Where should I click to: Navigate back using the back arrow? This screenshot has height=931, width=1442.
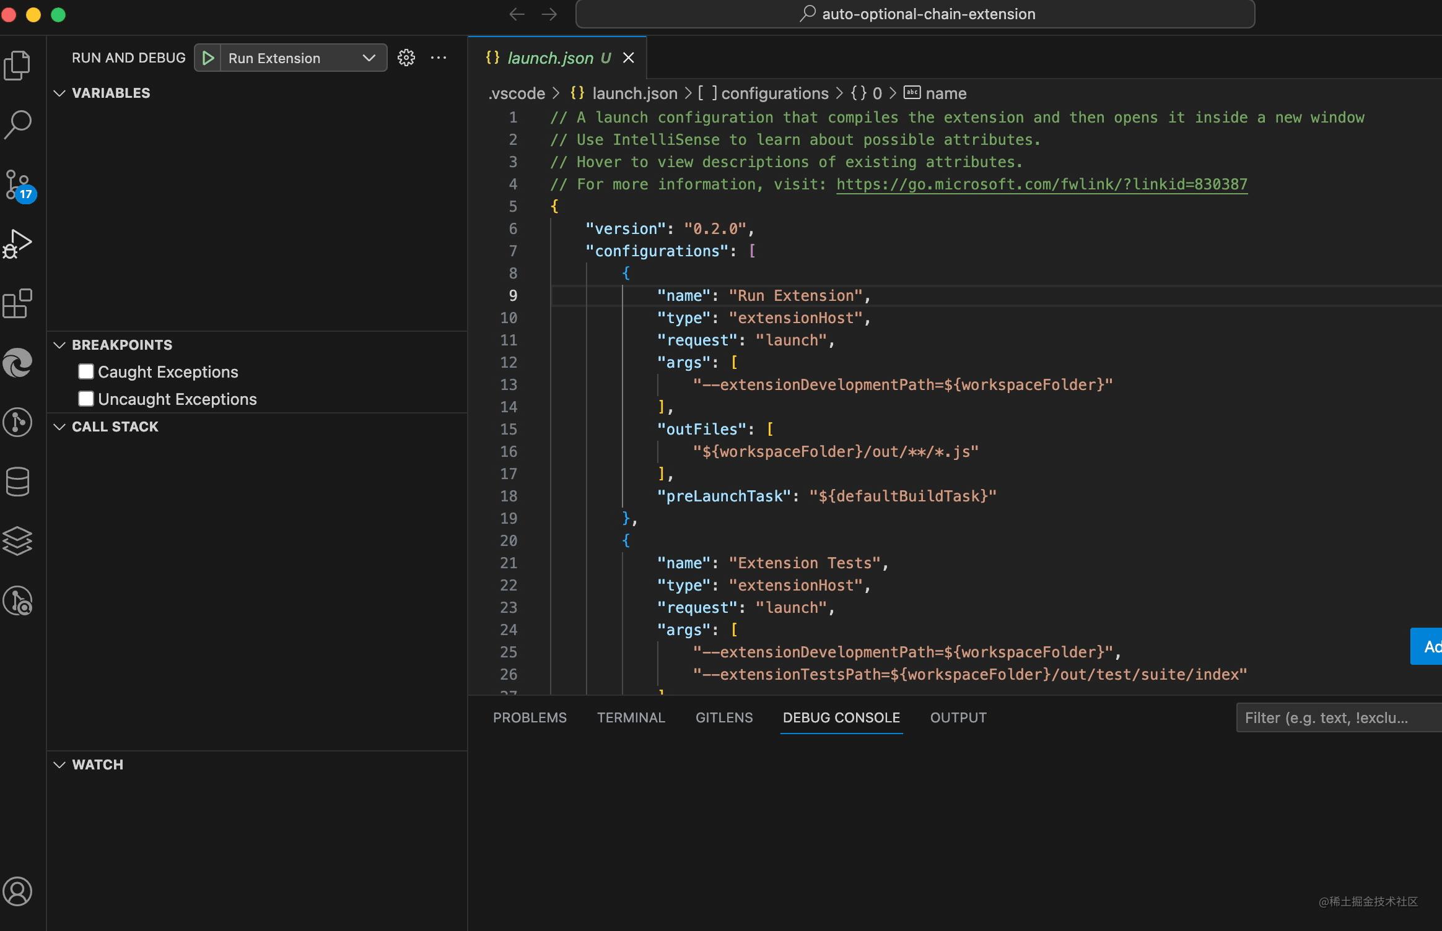(x=516, y=14)
